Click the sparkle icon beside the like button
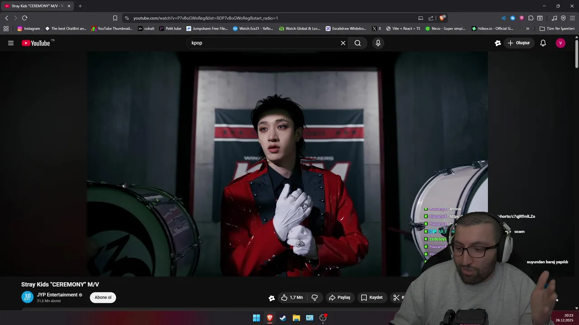This screenshot has width=579, height=325. 271,298
